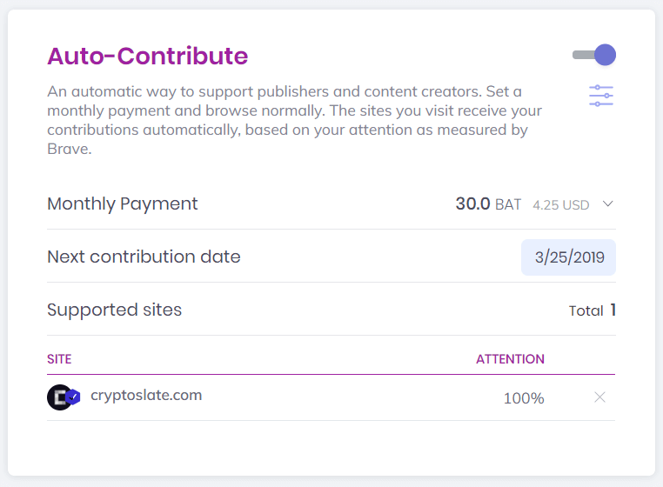Viewport: 663px width, 487px height.
Task: Click the 30.0 BAT payment amount
Action: pyautogui.click(x=487, y=204)
